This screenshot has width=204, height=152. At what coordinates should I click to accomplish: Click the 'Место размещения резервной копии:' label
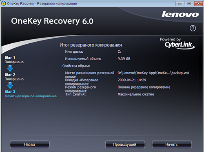pos(90,75)
